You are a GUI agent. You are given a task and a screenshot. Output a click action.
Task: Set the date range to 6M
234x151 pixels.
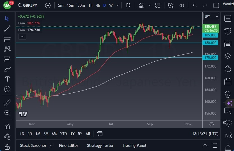pyautogui.click(x=54, y=134)
